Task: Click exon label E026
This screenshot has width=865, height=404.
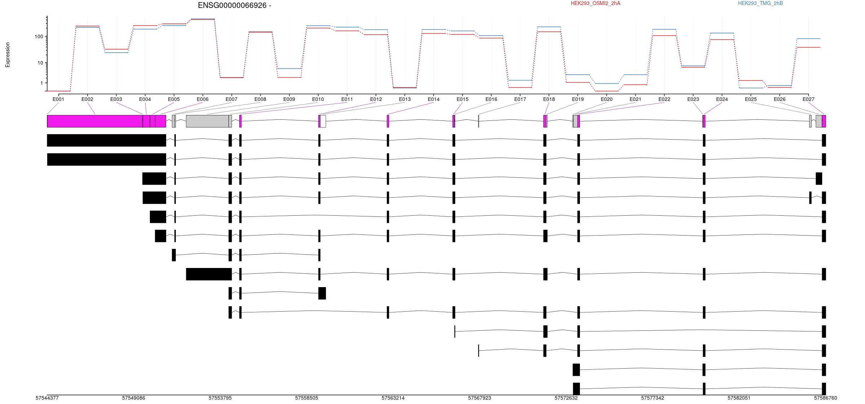Action: [780, 99]
